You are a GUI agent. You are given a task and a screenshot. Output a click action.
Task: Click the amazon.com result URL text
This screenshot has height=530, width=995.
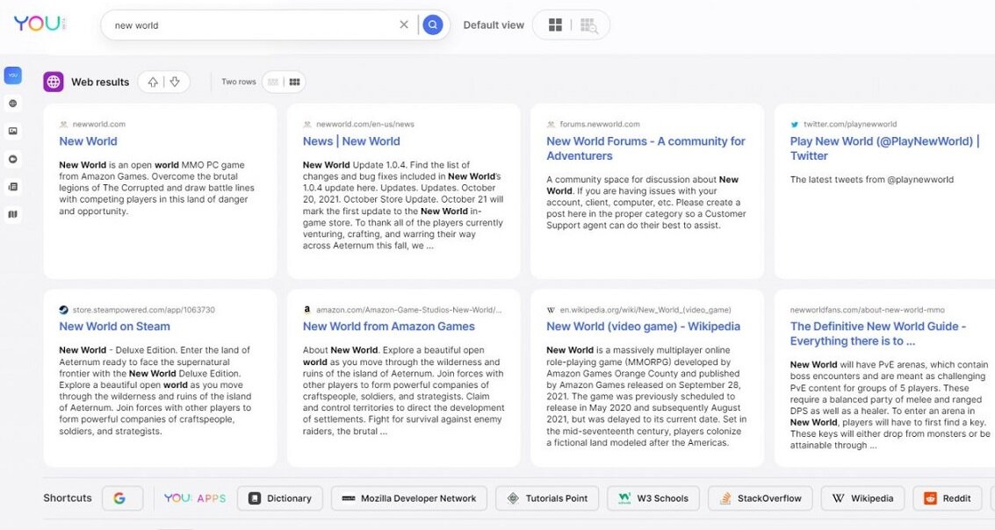(x=408, y=310)
